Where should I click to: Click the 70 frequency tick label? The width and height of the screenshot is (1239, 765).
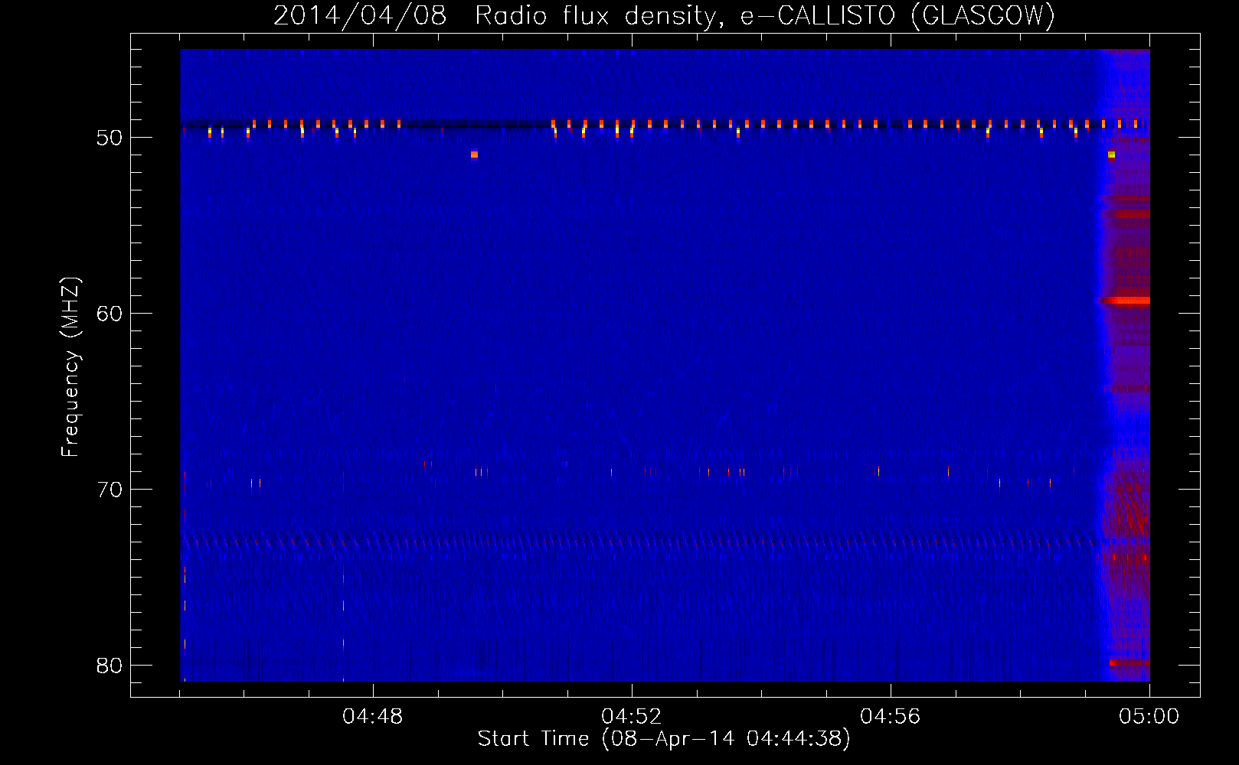click(x=110, y=490)
